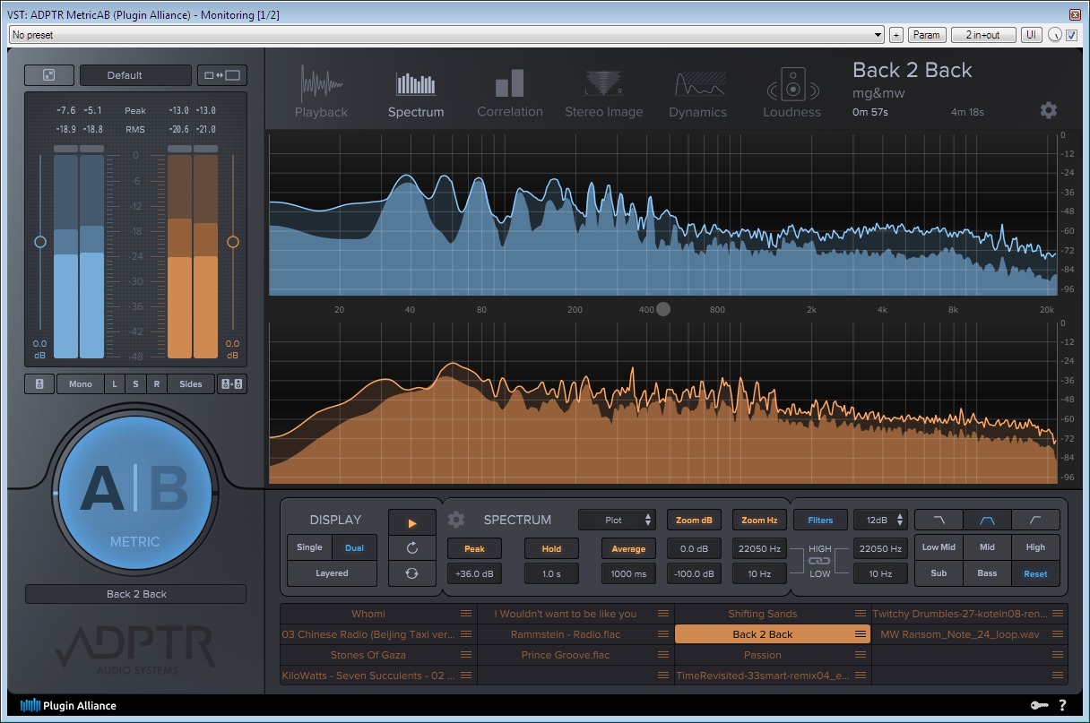Image resolution: width=1090 pixels, height=723 pixels.
Task: Select the low-pass filter shape icon
Action: pyautogui.click(x=939, y=520)
